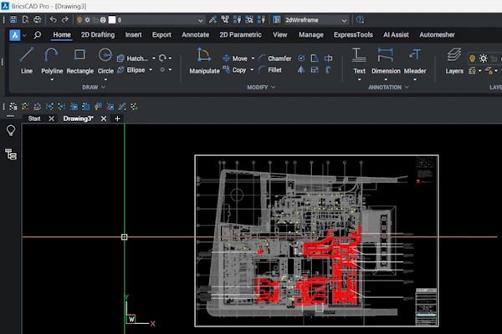Activate the Manipulate tool
The width and height of the screenshot is (502, 334).
click(x=204, y=61)
